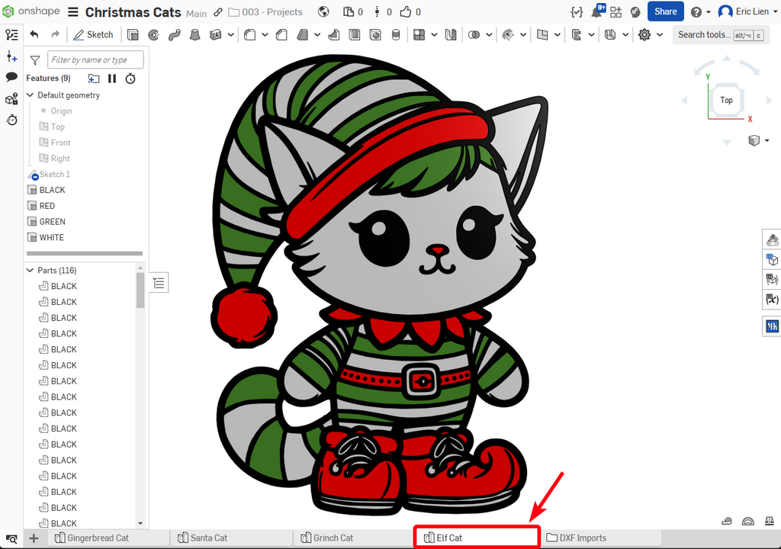
Task: Select the Linear pattern tool
Action: coord(419,35)
